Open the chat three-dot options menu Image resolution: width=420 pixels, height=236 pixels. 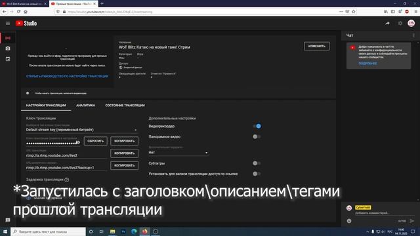tap(414, 35)
